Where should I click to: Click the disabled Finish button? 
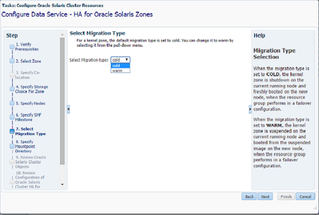pyautogui.click(x=286, y=197)
